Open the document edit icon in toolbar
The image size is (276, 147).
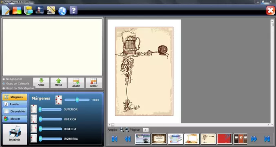click(x=6, y=10)
